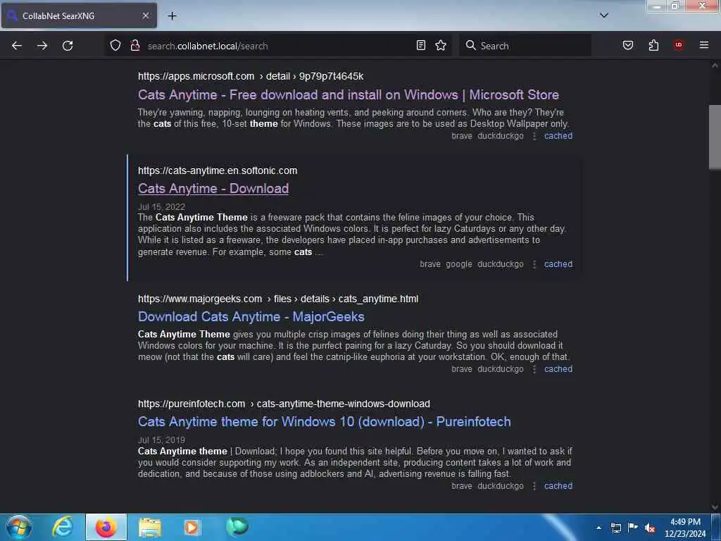Bookmark this page with the star
Screen dimensions: 721x541
coord(441,45)
